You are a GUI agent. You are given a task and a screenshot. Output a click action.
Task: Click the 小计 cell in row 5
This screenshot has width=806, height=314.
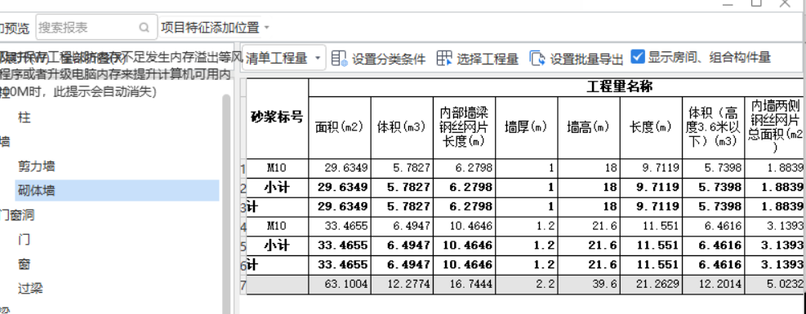(x=278, y=245)
